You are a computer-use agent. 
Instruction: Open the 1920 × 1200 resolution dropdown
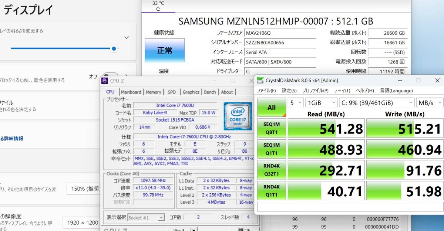tap(82, 222)
